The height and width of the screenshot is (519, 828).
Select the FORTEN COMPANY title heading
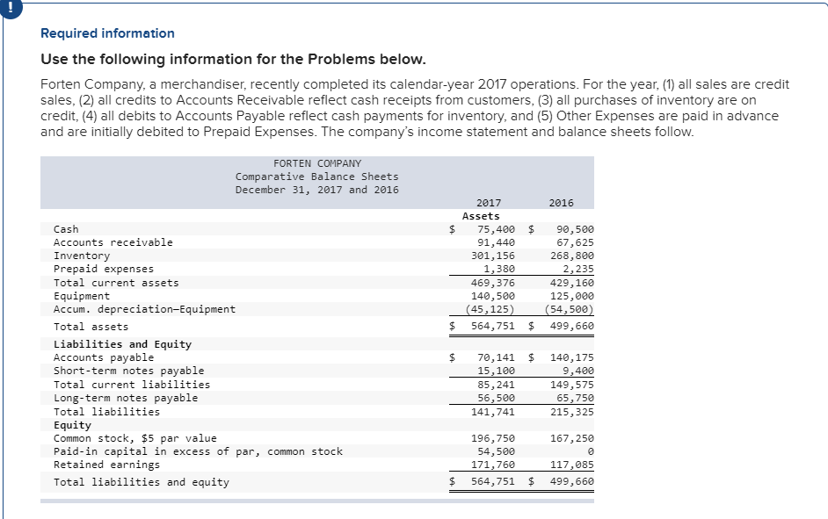[316, 162]
